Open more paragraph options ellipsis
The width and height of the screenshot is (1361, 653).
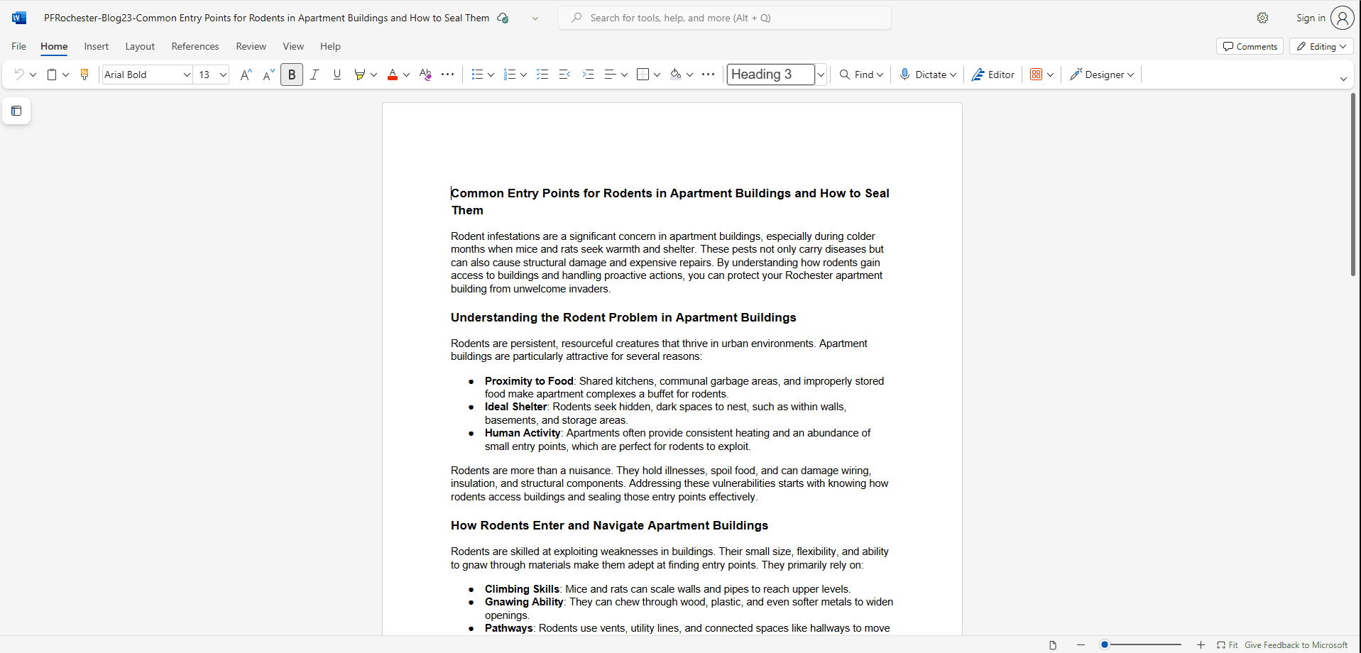(x=708, y=75)
